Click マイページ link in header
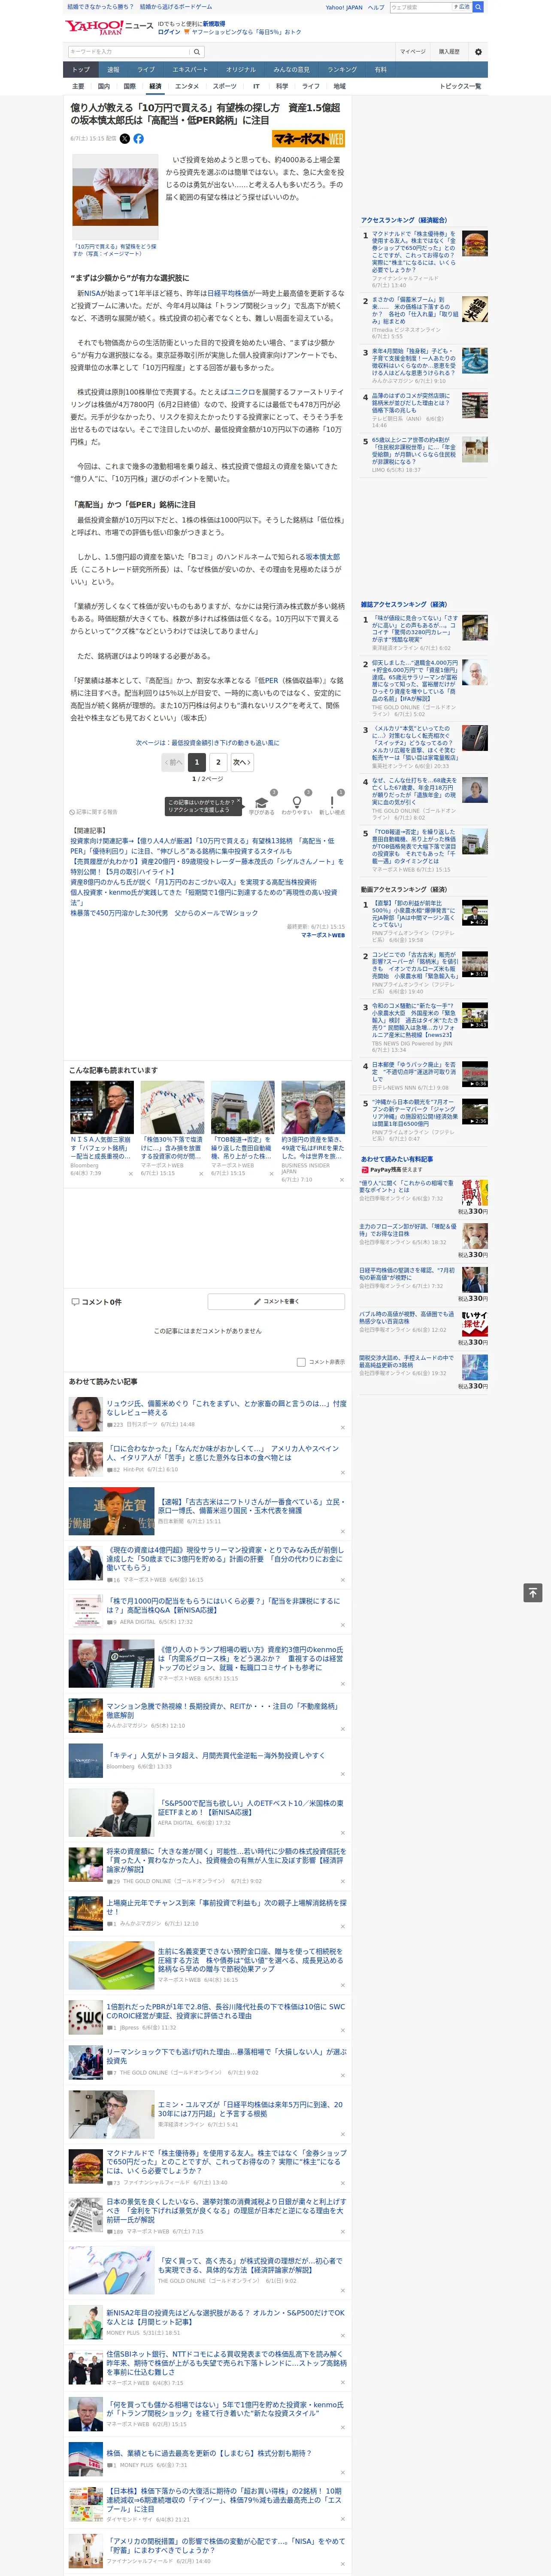The image size is (551, 2576). pos(412,52)
